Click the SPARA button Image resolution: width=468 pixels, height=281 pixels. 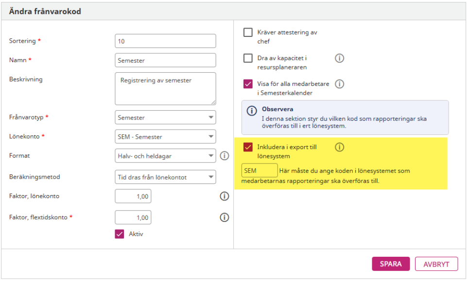(391, 264)
